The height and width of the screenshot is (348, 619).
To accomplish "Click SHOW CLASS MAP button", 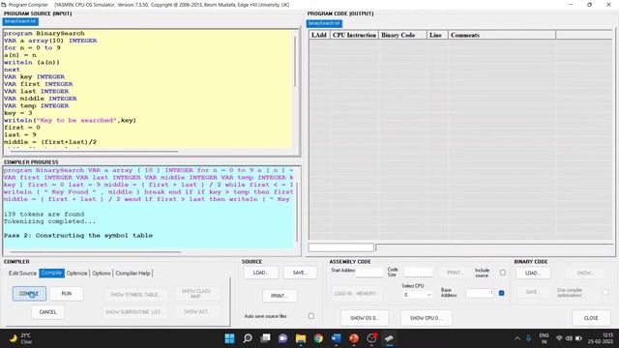I will coord(196,294).
